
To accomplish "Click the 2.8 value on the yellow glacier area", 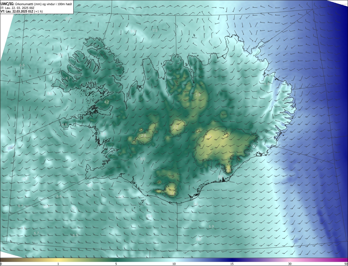I will 144,135.
